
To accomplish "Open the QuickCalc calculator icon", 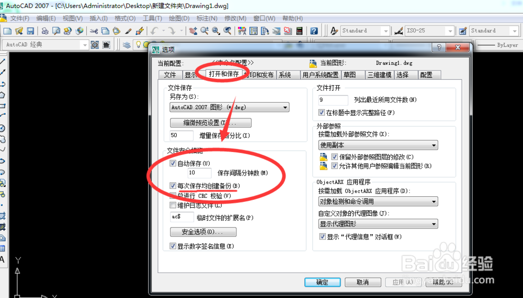I will [299, 31].
